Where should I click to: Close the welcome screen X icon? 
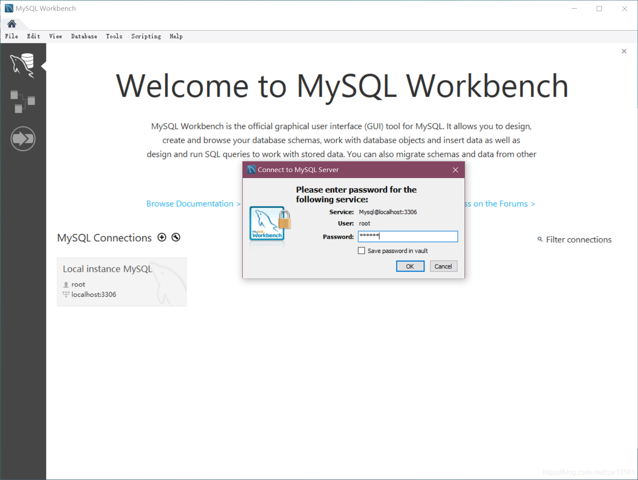624,51
